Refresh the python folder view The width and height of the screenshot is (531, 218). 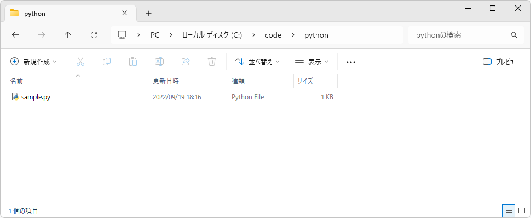click(95, 35)
